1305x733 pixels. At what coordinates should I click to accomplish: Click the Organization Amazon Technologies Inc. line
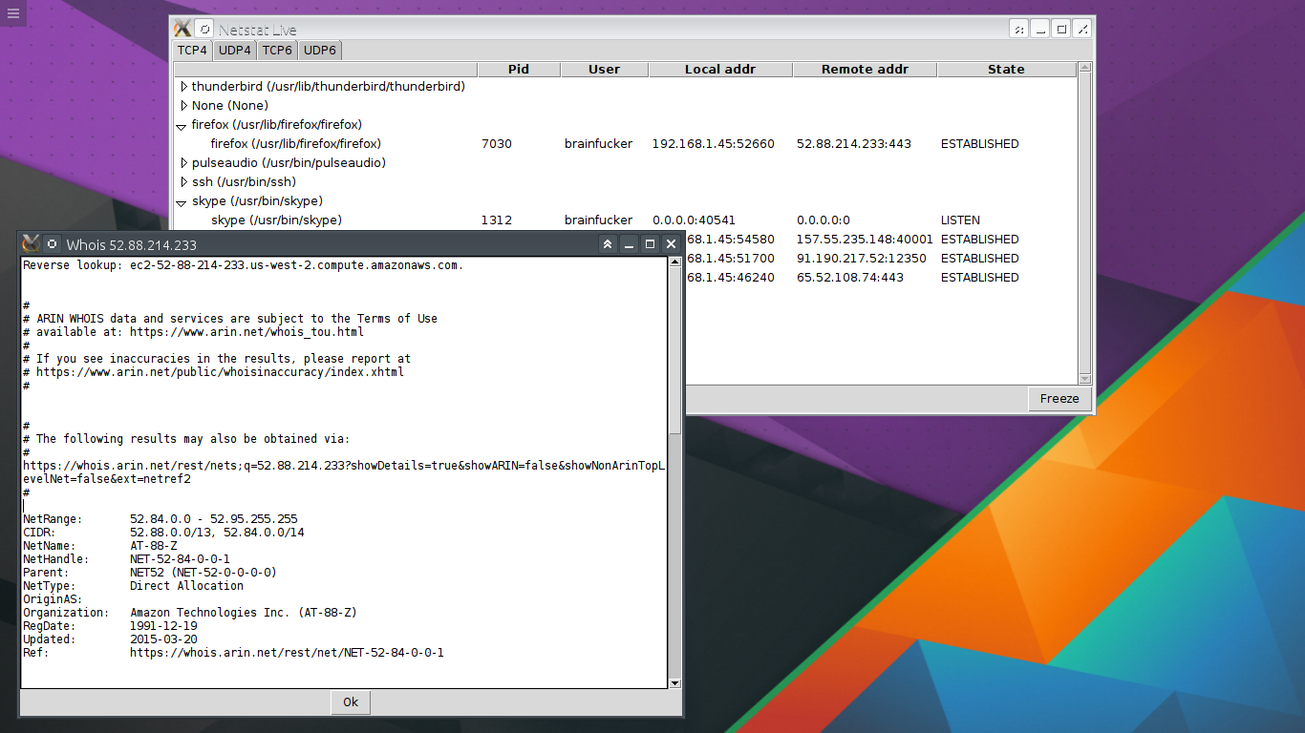point(189,613)
